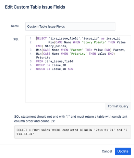This screenshot has width=134, height=158.
Task: Click the Update button
Action: tap(123, 151)
